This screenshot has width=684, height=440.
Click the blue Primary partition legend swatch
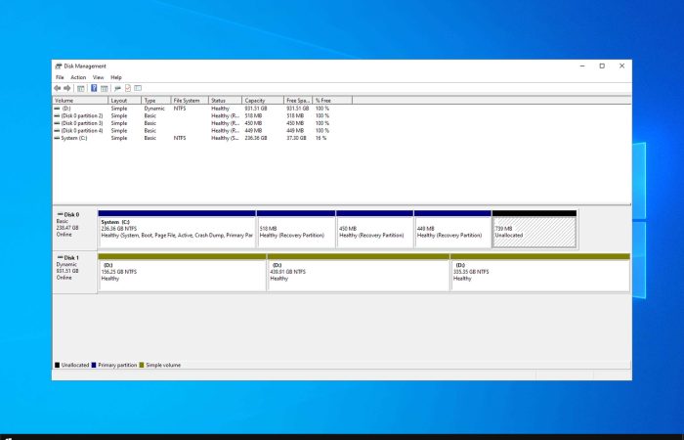pos(94,365)
